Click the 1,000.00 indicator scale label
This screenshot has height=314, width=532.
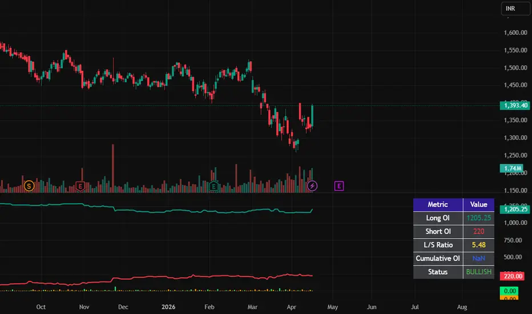(x=515, y=223)
